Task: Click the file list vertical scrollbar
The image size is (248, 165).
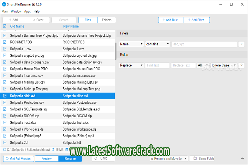Action: (x=116, y=51)
